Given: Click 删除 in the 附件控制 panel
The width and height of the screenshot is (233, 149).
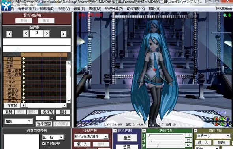Looking at the screenshot, I should [222, 142].
